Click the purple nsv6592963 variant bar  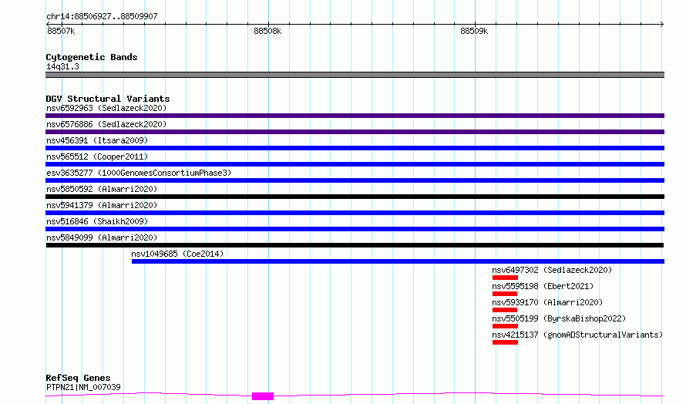(355, 116)
